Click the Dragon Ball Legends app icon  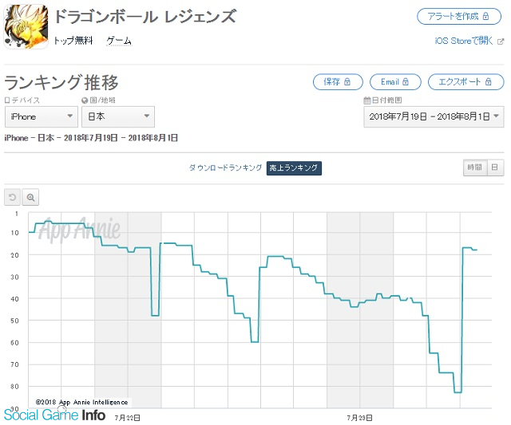(26, 26)
